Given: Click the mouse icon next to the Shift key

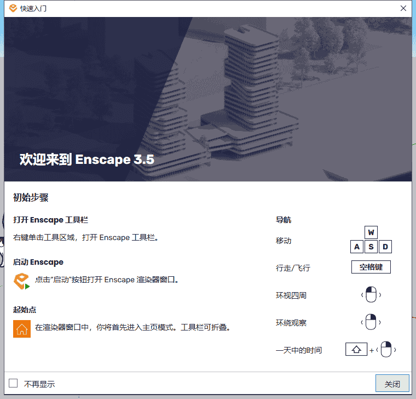Looking at the screenshot, I should pos(386,350).
